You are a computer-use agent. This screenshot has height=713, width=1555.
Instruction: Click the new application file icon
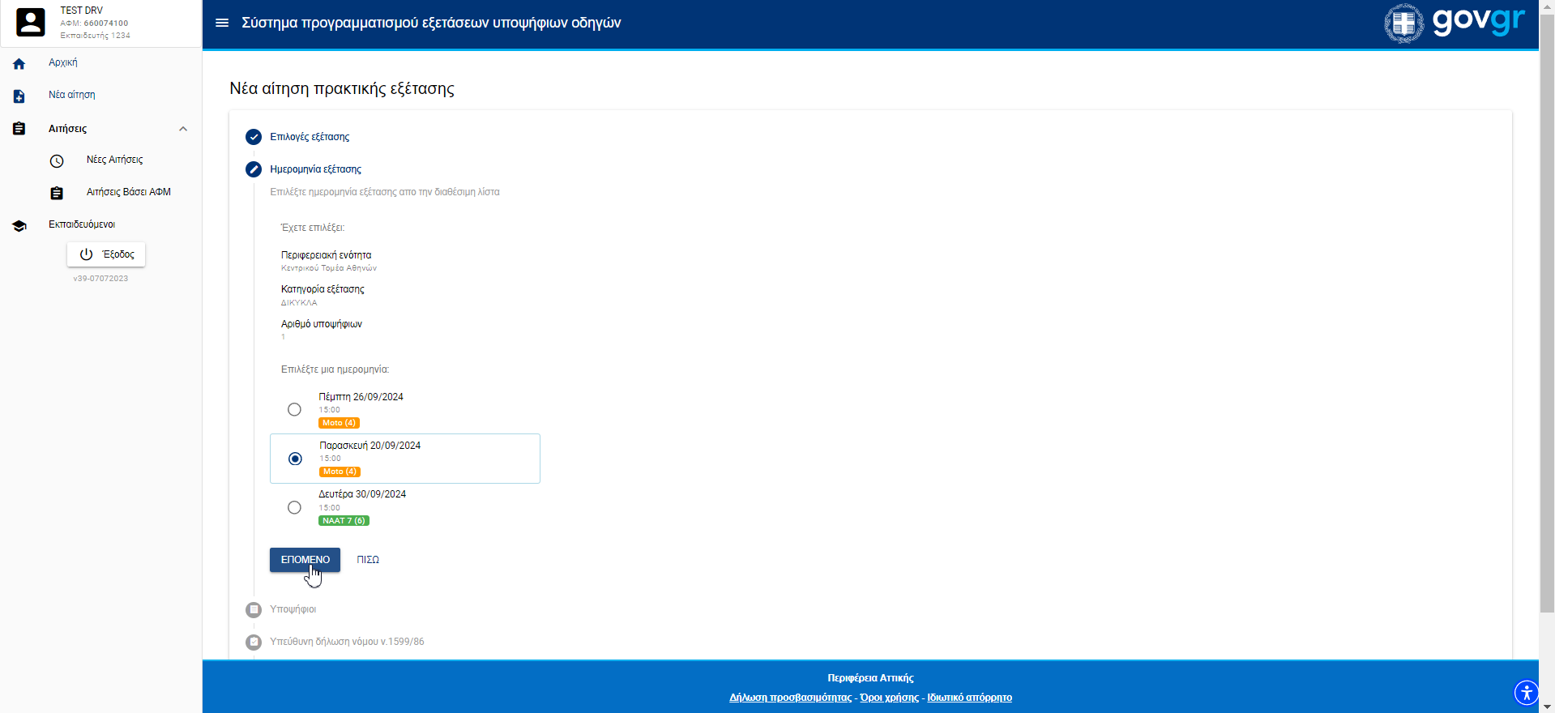pos(19,96)
